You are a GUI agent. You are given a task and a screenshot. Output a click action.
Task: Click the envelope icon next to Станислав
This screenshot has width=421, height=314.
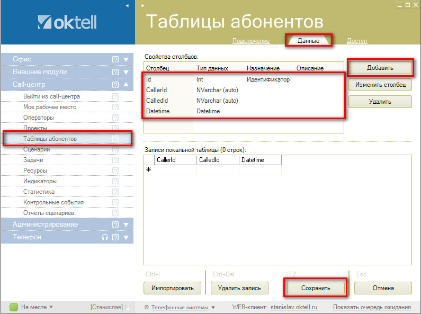[128, 307]
